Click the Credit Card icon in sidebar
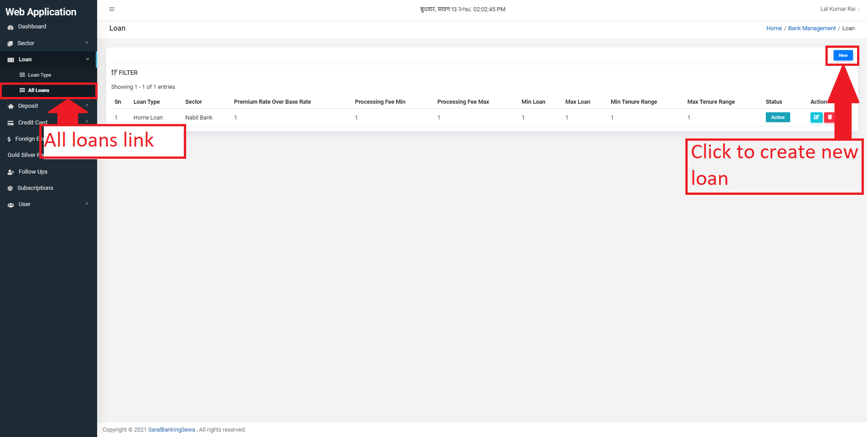The height and width of the screenshot is (437, 867). (10, 123)
